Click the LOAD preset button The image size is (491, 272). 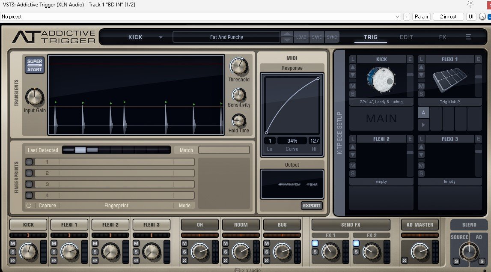[x=301, y=37]
